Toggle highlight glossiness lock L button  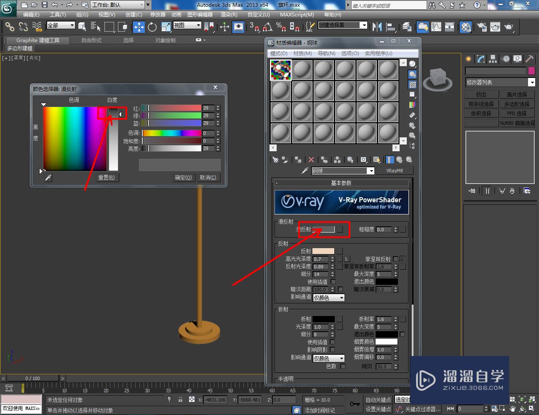pos(347,259)
